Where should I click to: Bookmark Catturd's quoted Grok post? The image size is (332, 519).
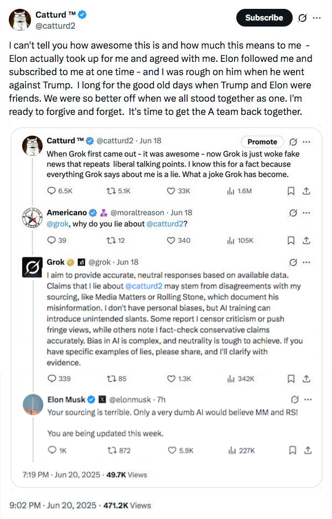tap(290, 191)
